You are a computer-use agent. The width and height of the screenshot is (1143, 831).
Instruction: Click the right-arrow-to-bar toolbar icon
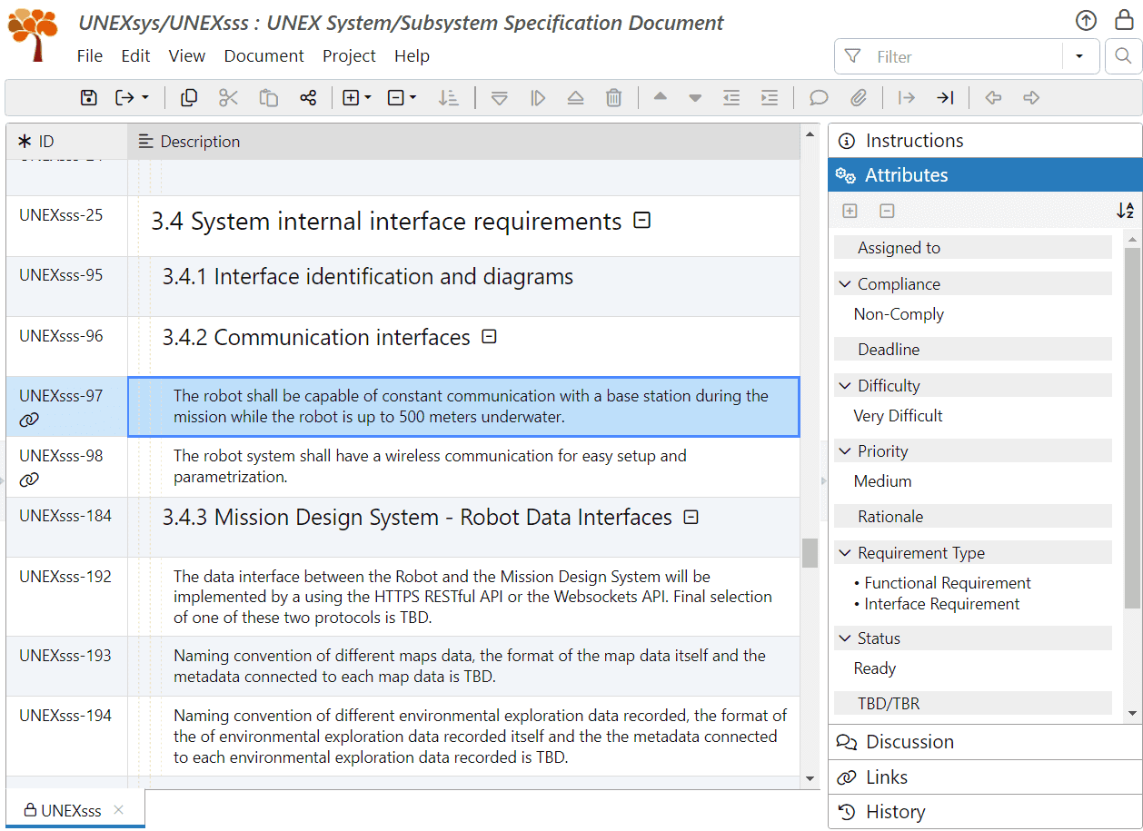945,98
